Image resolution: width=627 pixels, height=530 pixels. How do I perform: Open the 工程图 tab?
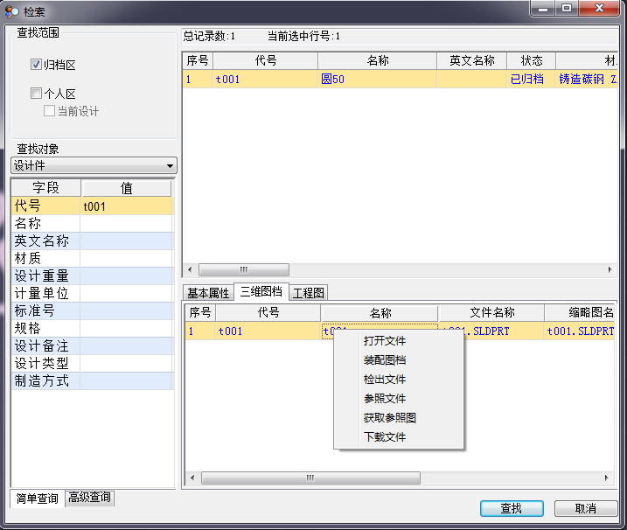[x=309, y=293]
